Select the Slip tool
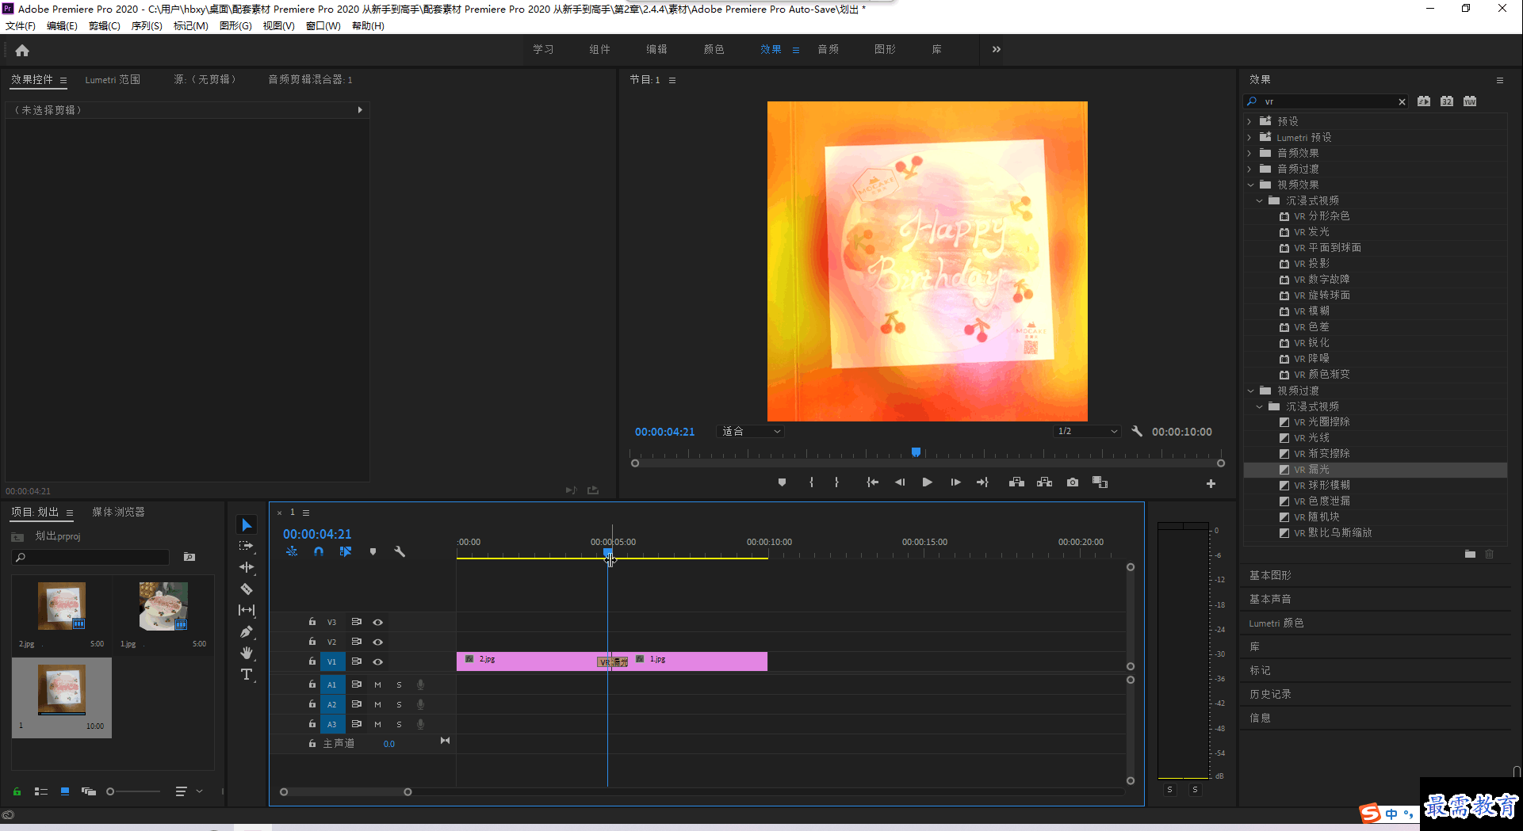The height and width of the screenshot is (831, 1523). (247, 610)
